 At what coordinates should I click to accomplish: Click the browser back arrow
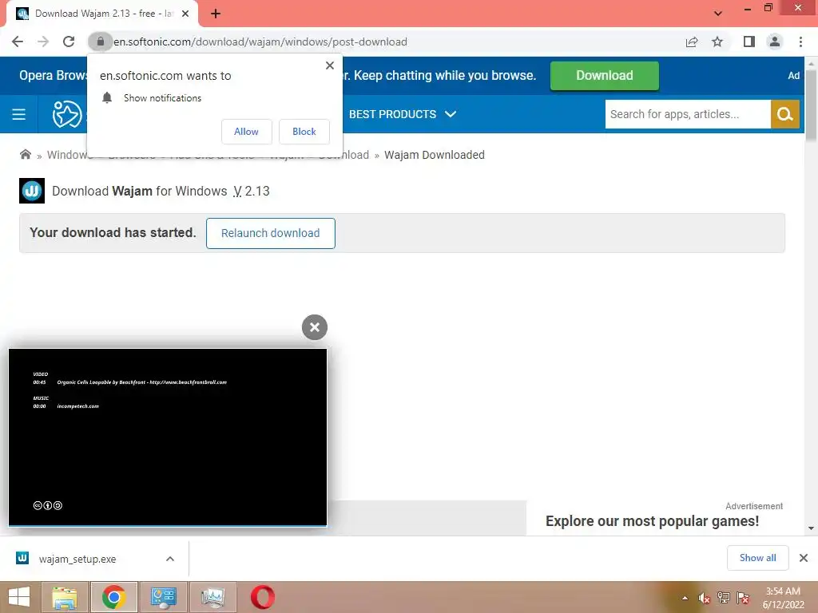point(18,42)
